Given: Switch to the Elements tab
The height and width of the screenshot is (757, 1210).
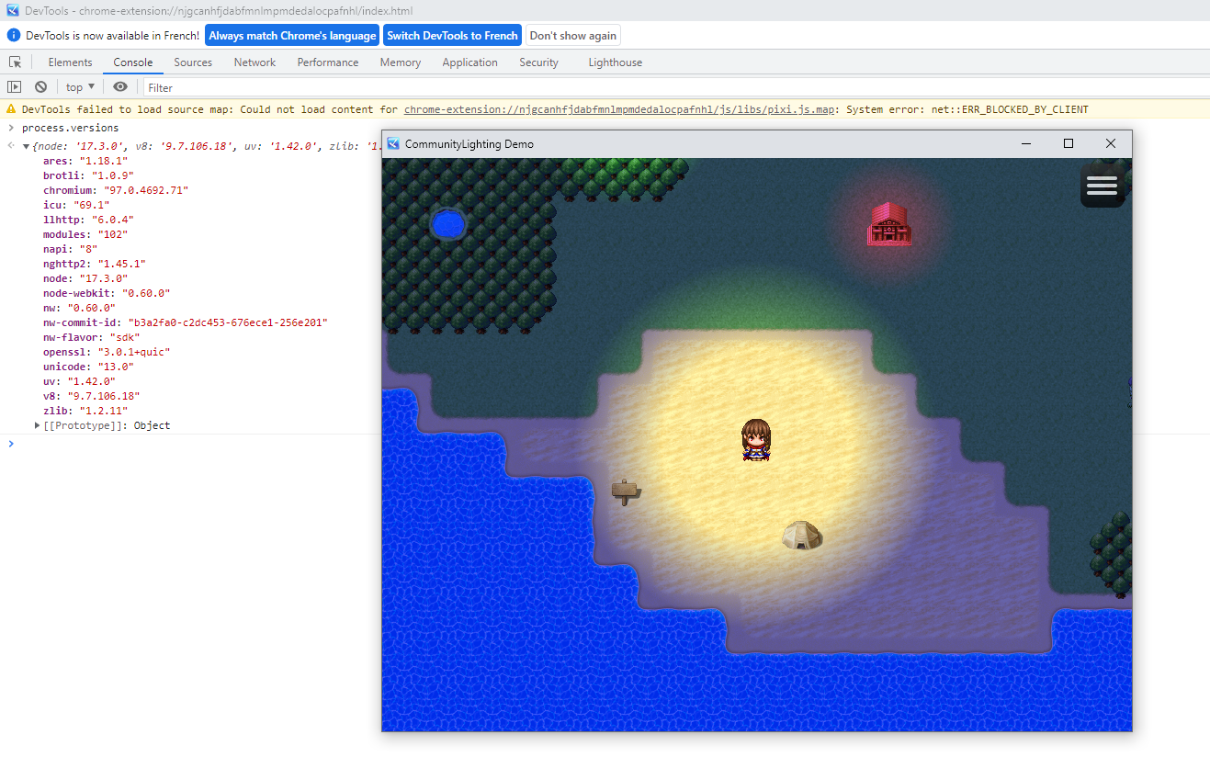Looking at the screenshot, I should (x=71, y=62).
